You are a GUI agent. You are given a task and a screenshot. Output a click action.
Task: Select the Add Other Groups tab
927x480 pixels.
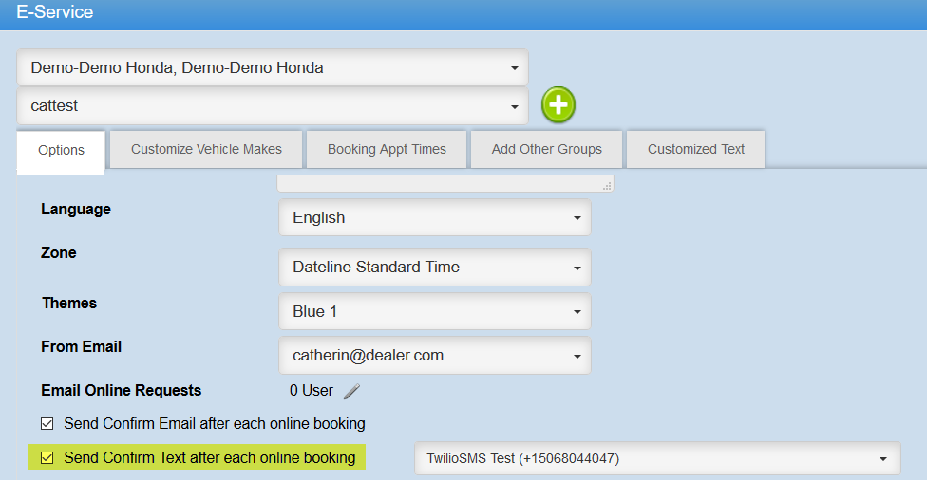point(546,149)
